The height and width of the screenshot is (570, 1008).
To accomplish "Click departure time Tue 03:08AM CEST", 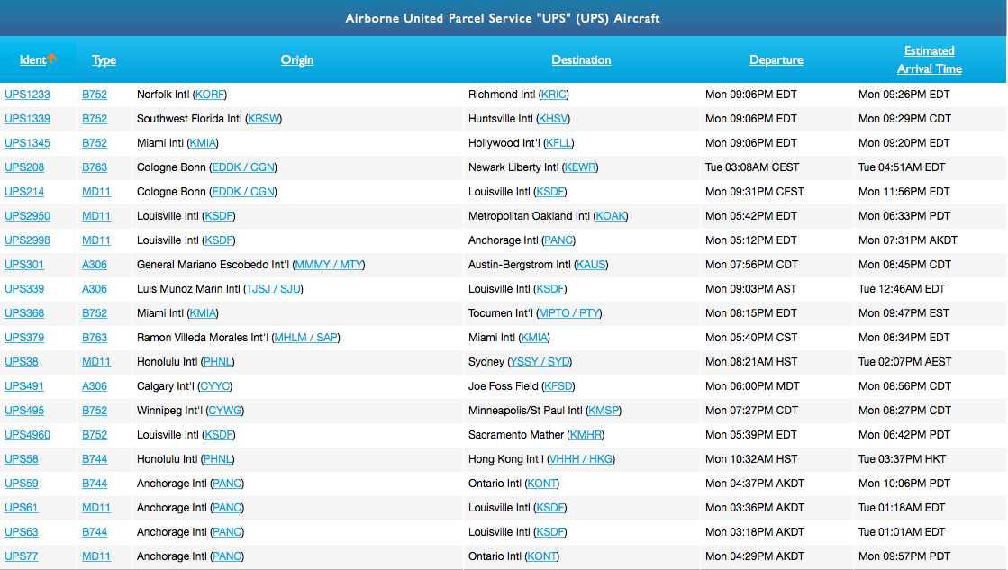I will pyautogui.click(x=752, y=167).
